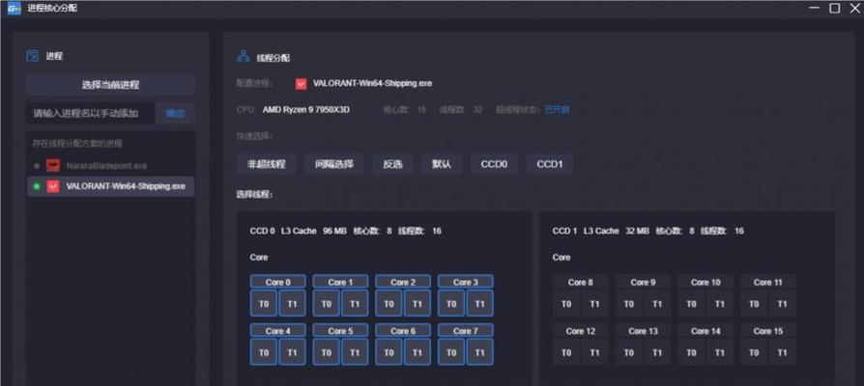Click the app logo icon in title bar
This screenshot has height=386, width=864.
(14, 9)
